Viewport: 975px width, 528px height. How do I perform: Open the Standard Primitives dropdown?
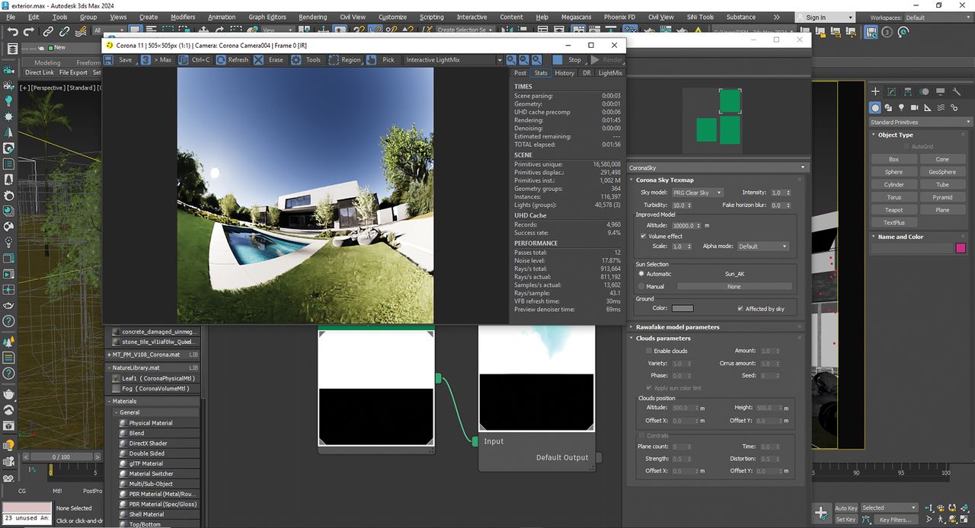tap(921, 122)
